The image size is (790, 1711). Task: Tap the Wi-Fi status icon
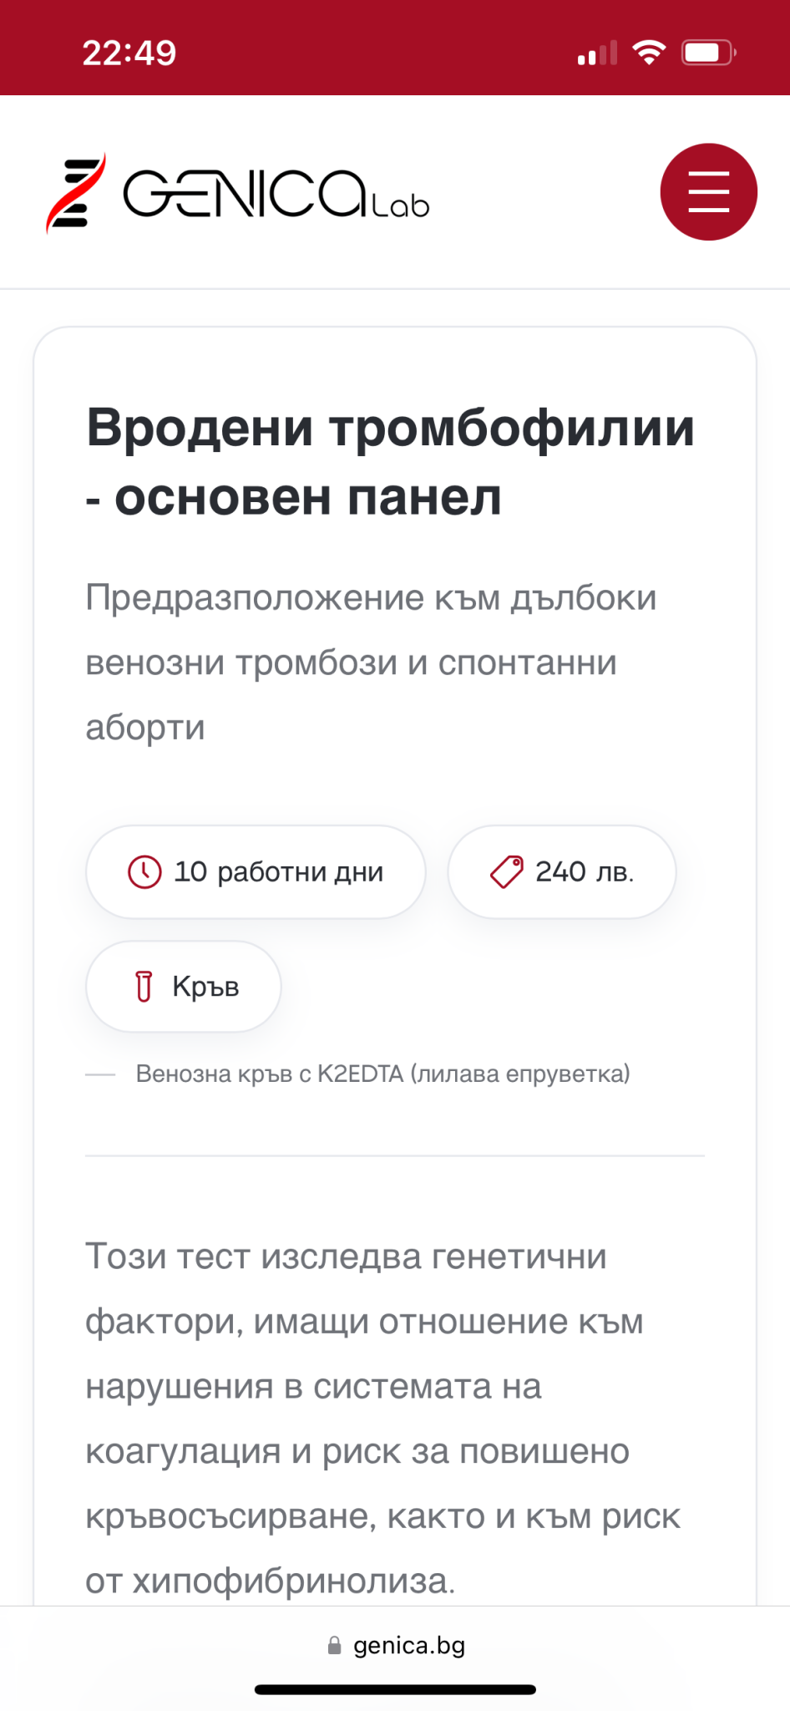pyautogui.click(x=649, y=53)
